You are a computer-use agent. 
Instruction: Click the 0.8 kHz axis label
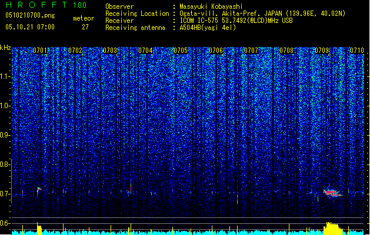5,164
